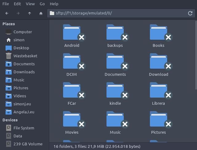The width and height of the screenshot is (197, 150).
Task: Open the Data device
Action: [x=25, y=136]
